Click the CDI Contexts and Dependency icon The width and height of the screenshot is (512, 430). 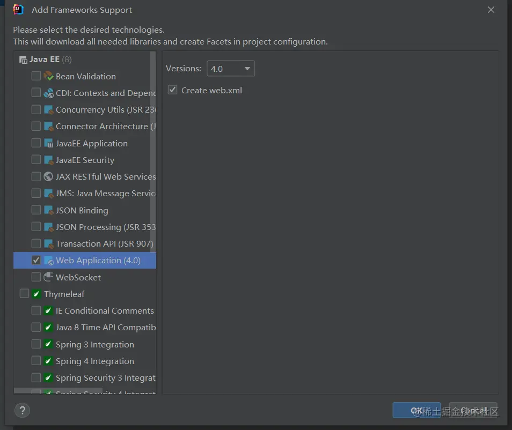point(48,93)
